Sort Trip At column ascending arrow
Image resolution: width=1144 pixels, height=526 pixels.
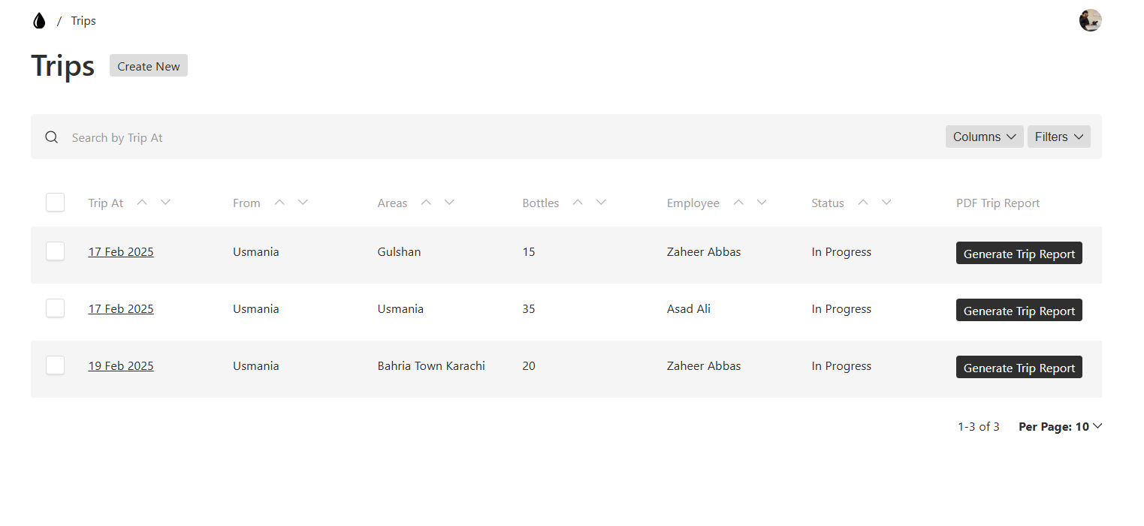[142, 202]
